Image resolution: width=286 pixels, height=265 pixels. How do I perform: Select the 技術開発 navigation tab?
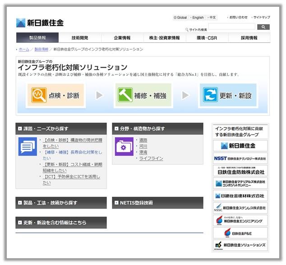click(80, 38)
